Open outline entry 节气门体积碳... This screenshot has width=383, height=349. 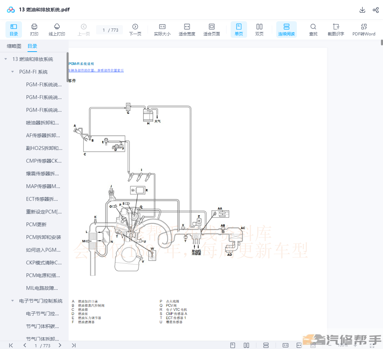click(42, 326)
